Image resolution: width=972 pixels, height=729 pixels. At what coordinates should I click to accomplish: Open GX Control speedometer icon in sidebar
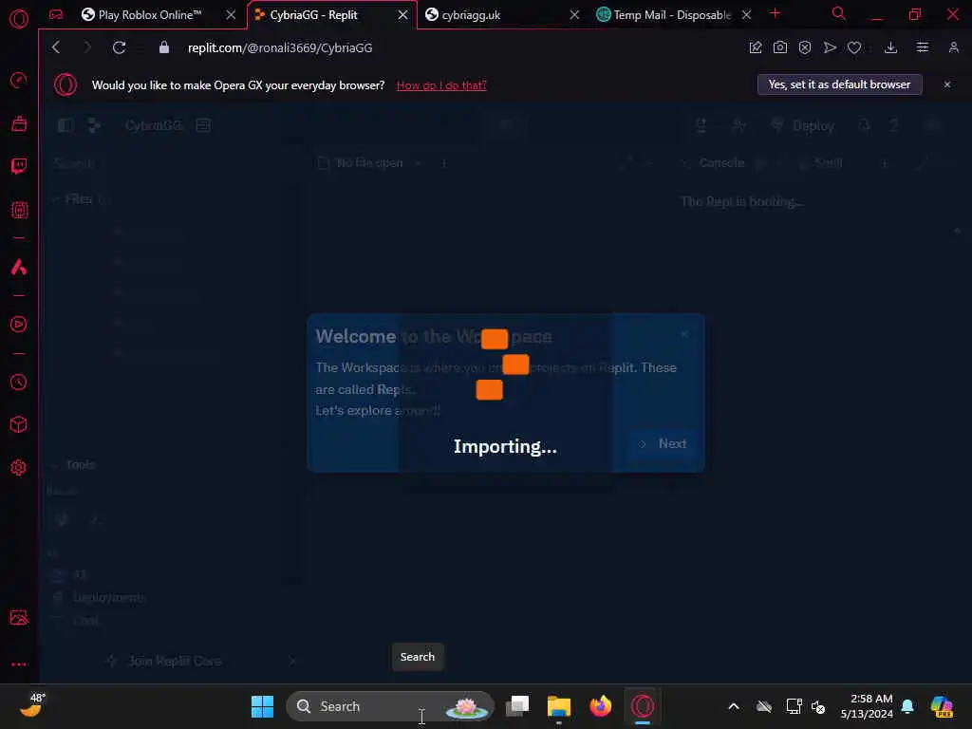19,80
